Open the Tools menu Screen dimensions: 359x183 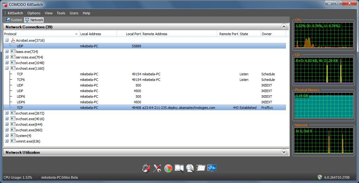pos(61,13)
